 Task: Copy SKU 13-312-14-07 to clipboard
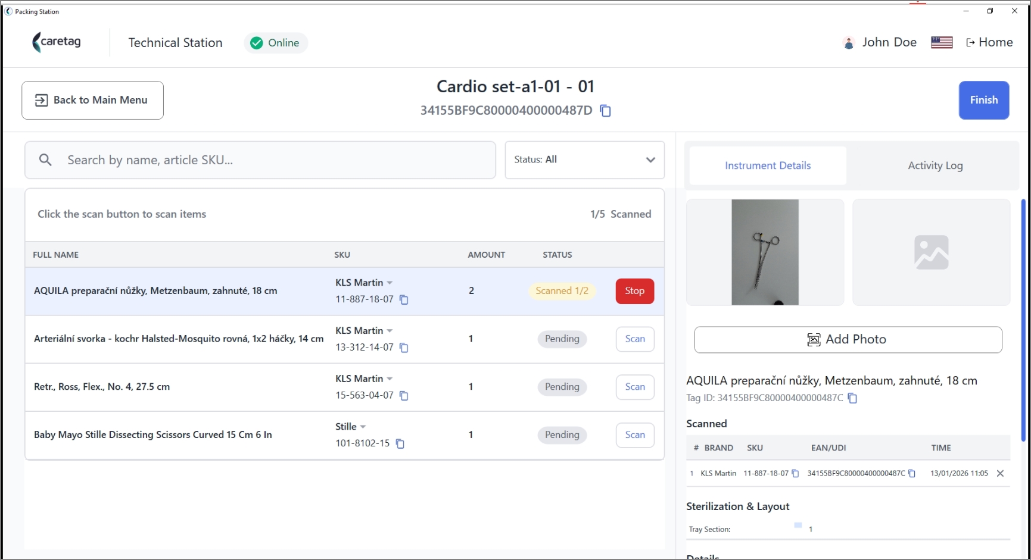(x=404, y=348)
